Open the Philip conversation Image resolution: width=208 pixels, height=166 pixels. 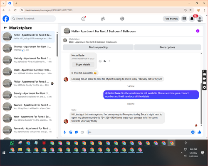point(28,83)
